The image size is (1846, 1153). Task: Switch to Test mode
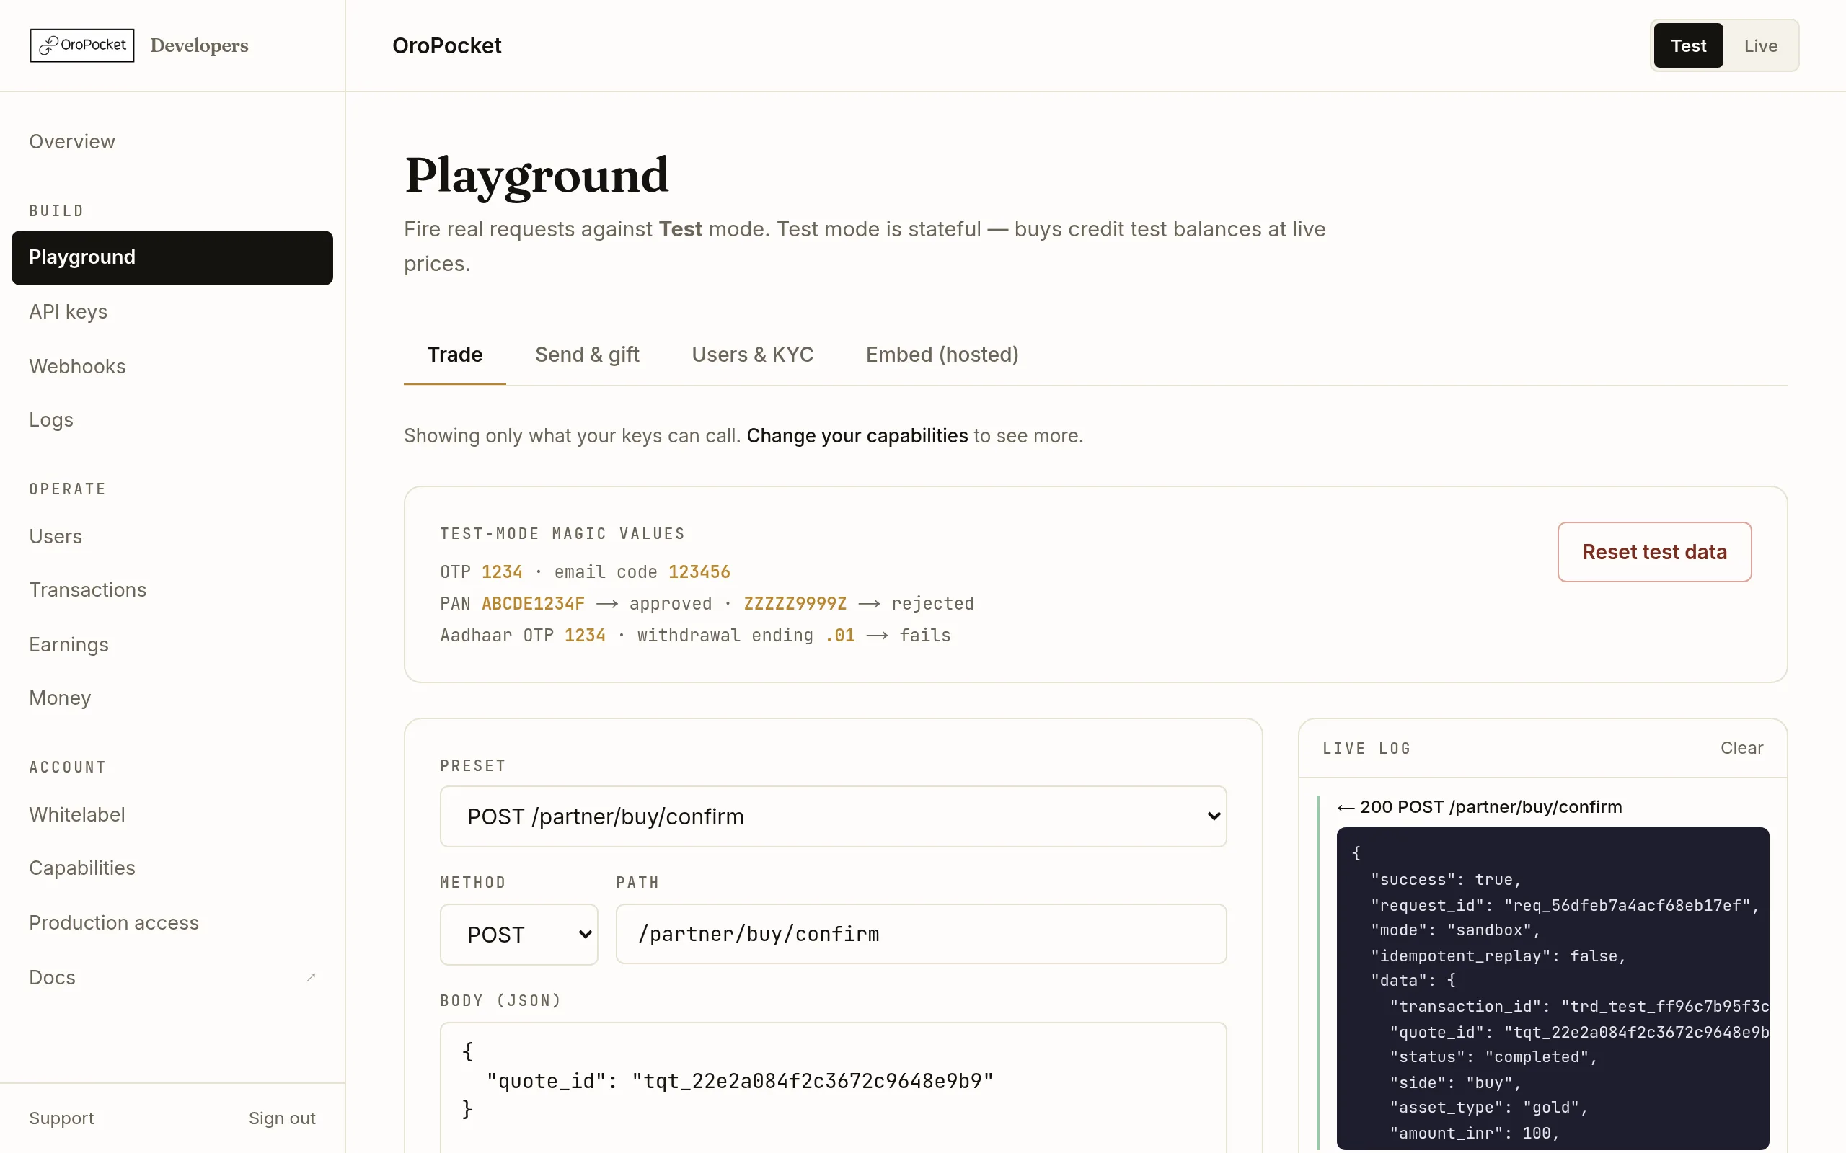[1687, 45]
